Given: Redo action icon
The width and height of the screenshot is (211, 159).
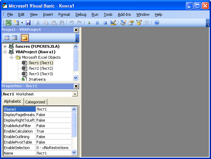Looking at the screenshot, I should coord(79,23).
